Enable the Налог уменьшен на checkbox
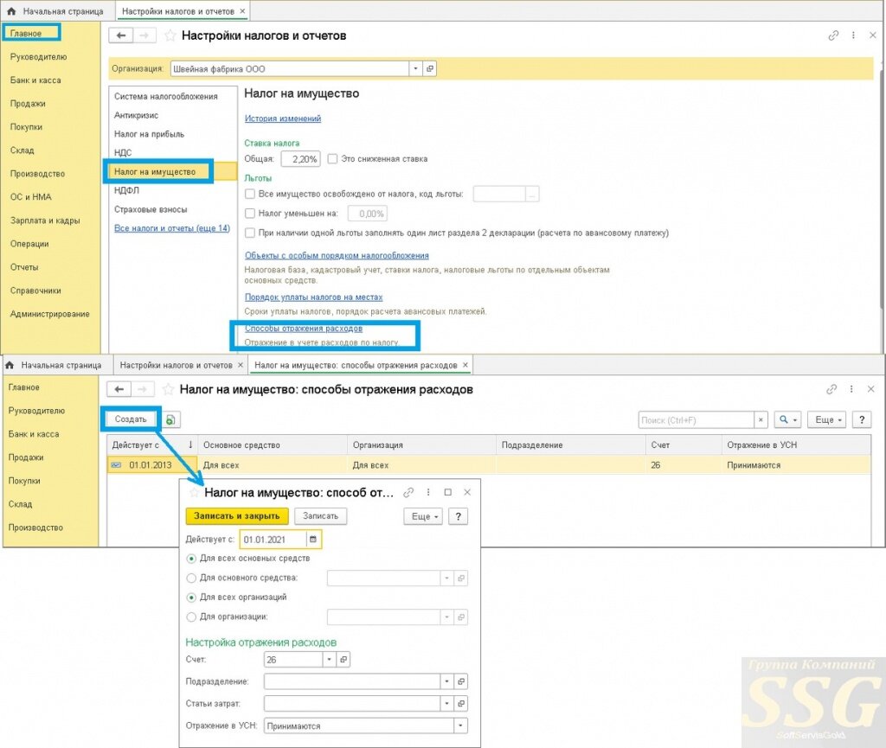Screen dimensions: 886x748 point(250,214)
